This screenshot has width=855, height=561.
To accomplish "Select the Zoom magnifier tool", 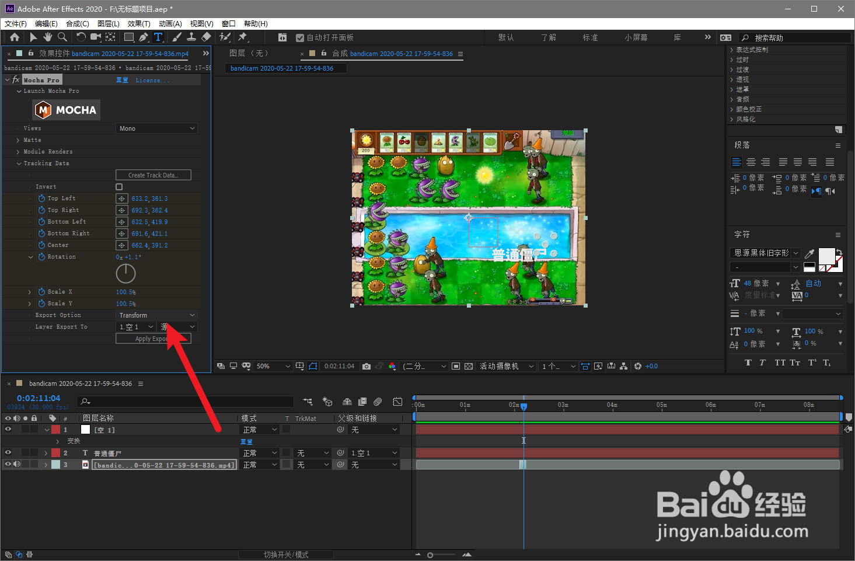I will pos(62,37).
